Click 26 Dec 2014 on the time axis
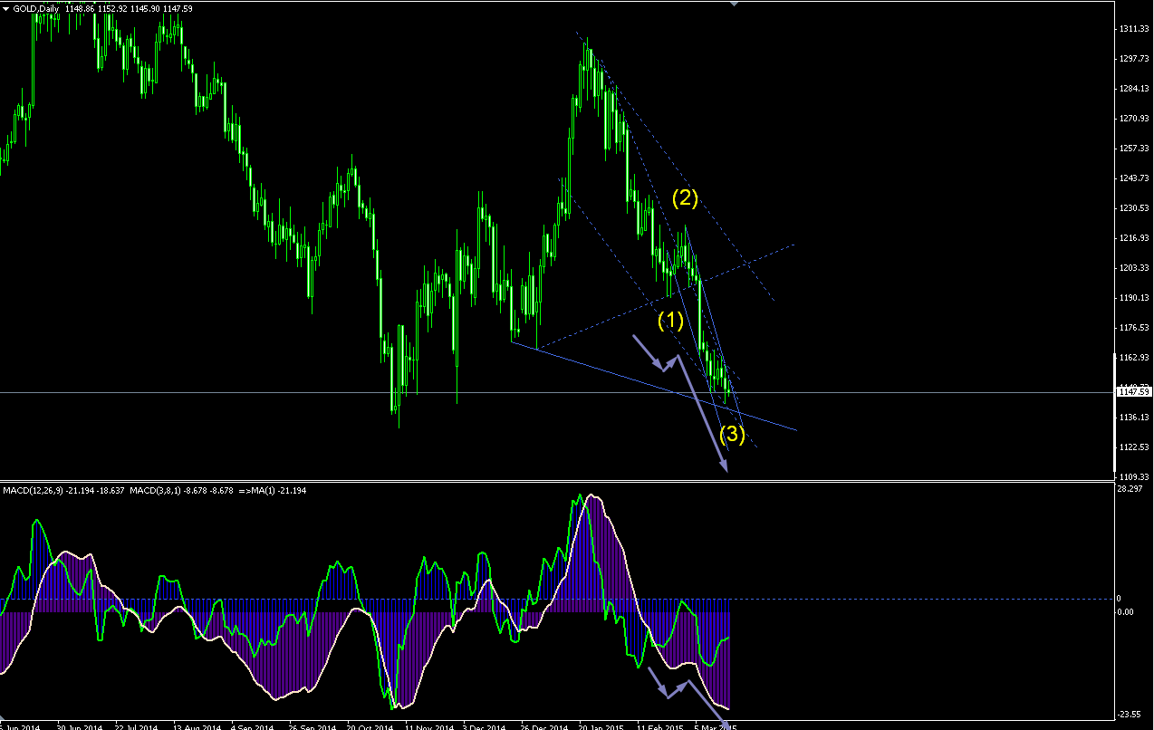1154x730 pixels. (543, 726)
